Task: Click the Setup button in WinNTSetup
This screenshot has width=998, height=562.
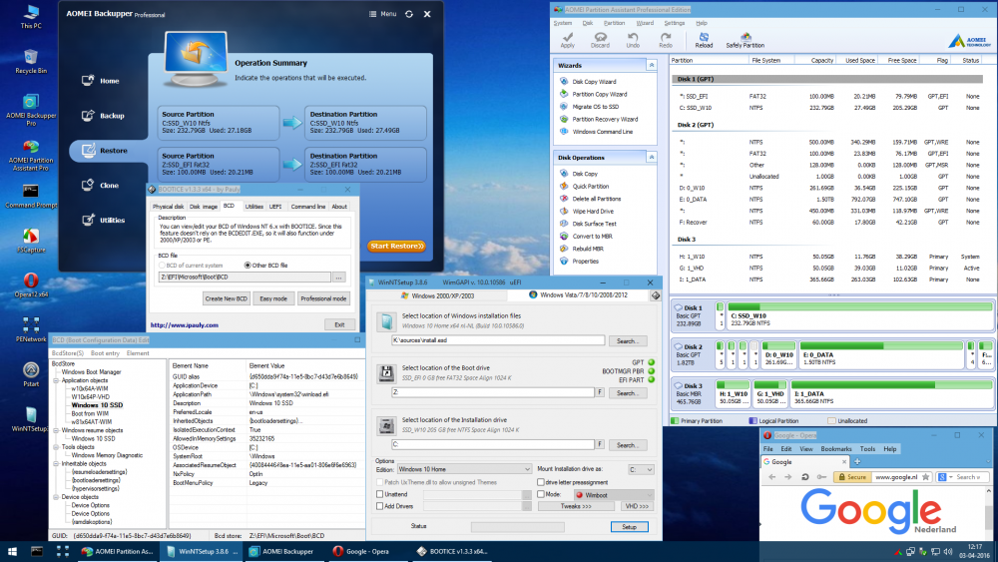Action: pos(629,527)
